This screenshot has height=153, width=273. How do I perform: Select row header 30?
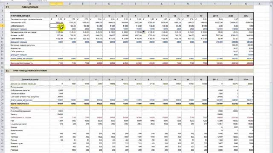coord(2,104)
